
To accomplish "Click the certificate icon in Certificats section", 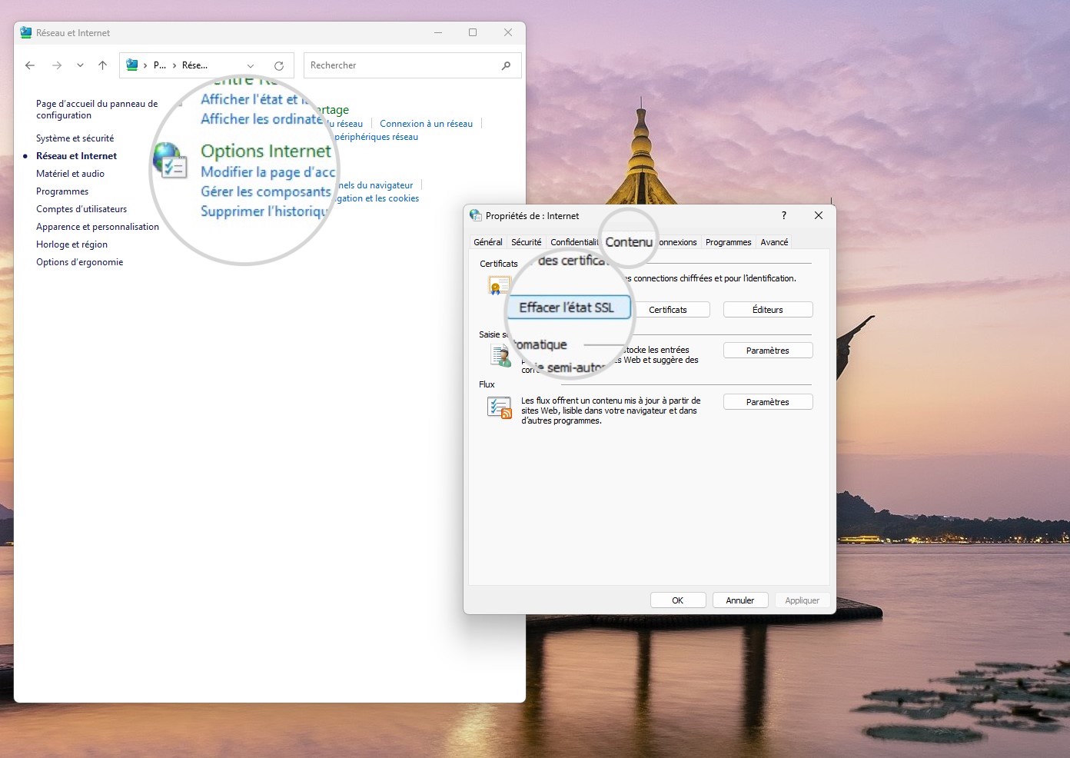I will [x=498, y=286].
